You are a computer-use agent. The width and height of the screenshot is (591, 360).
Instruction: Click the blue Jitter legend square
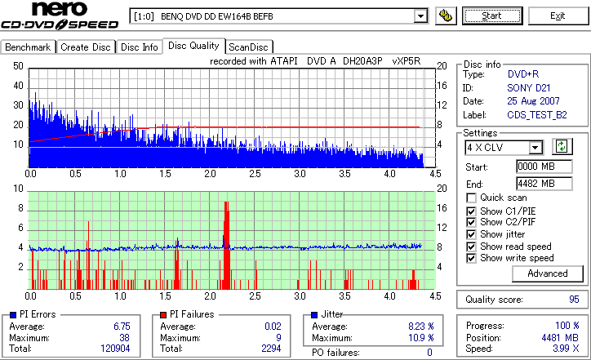(314, 315)
